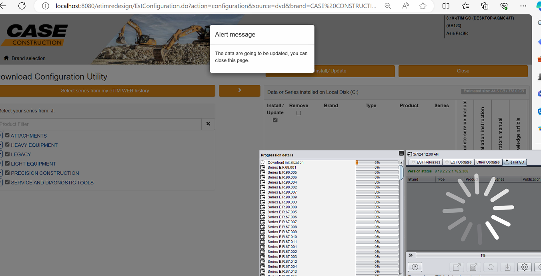This screenshot has width=541, height=276.
Task: Select row Series E.R.67.013
Action: 329,272
